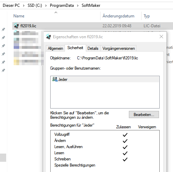Select the fl2019.lic file icon

pyautogui.click(x=16, y=26)
